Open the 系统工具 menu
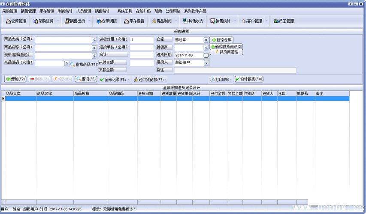This screenshot has width=366, height=214. pyautogui.click(x=124, y=11)
